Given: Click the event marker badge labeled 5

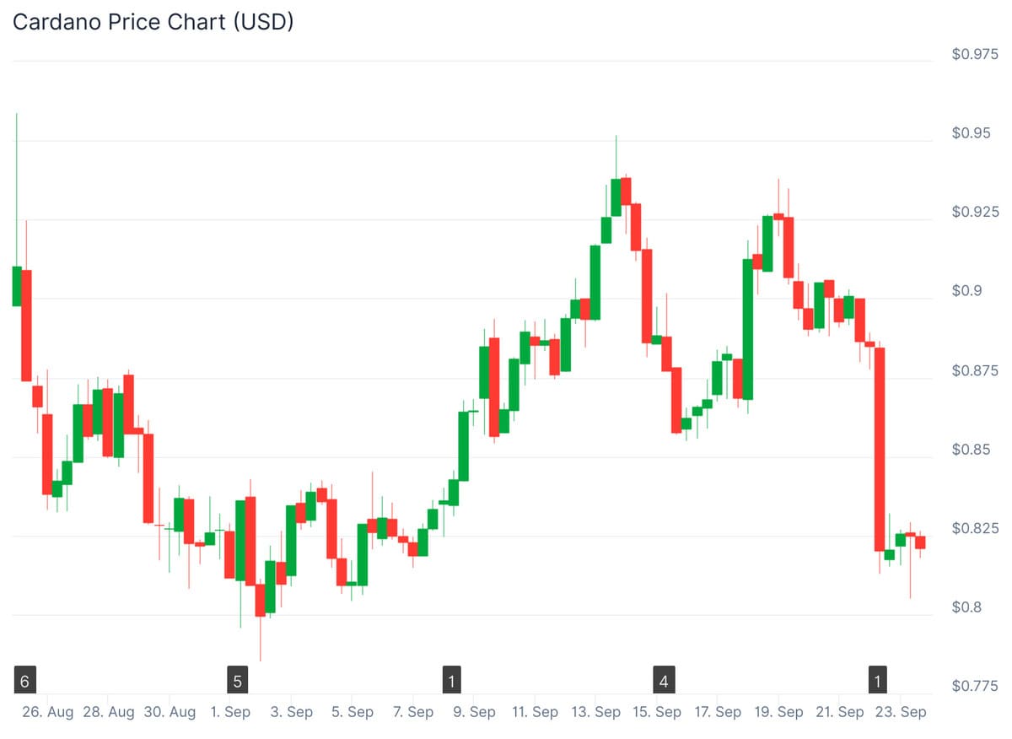Looking at the screenshot, I should coord(238,680).
